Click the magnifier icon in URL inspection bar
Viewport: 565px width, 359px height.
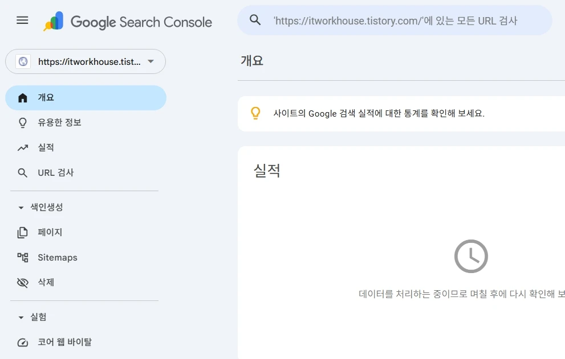255,20
